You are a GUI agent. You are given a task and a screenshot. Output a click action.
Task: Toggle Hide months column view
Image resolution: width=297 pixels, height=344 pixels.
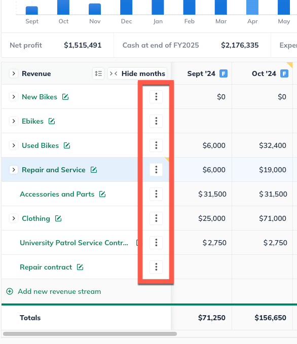point(137,73)
